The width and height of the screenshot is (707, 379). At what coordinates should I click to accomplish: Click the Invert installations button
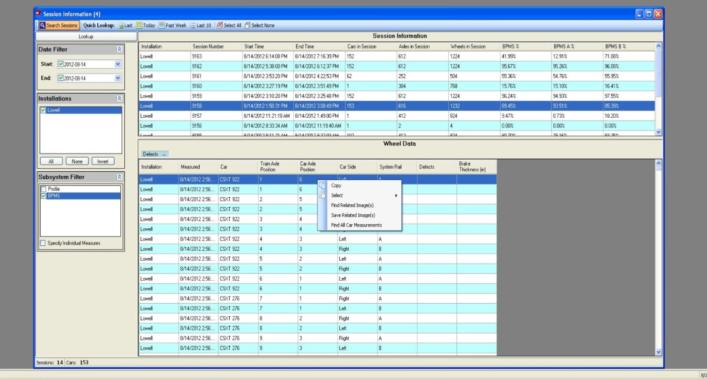pyautogui.click(x=103, y=161)
